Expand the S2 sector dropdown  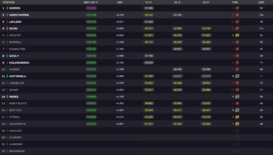click(x=179, y=2)
